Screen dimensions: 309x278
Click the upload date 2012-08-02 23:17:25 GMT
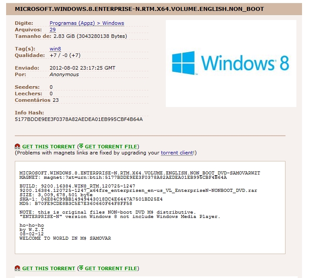pyautogui.click(x=82, y=68)
